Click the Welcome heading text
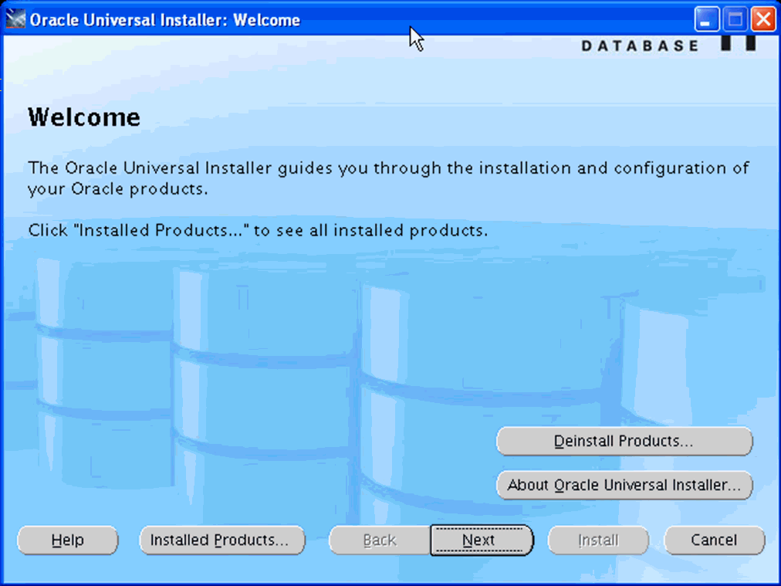The height and width of the screenshot is (586, 781). click(84, 117)
